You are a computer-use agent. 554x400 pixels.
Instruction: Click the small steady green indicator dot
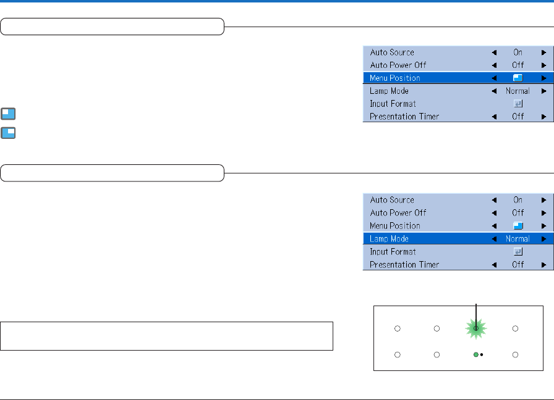coord(475,355)
